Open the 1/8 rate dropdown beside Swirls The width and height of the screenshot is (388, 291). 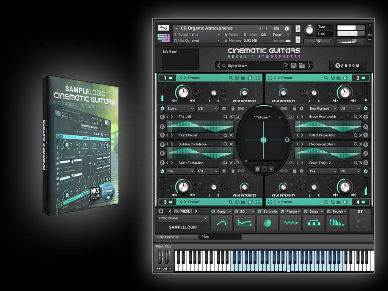coord(208,108)
